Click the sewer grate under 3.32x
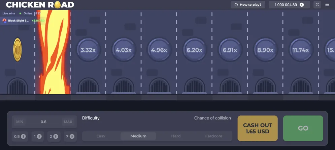The image size is (335, 150). click(x=88, y=86)
